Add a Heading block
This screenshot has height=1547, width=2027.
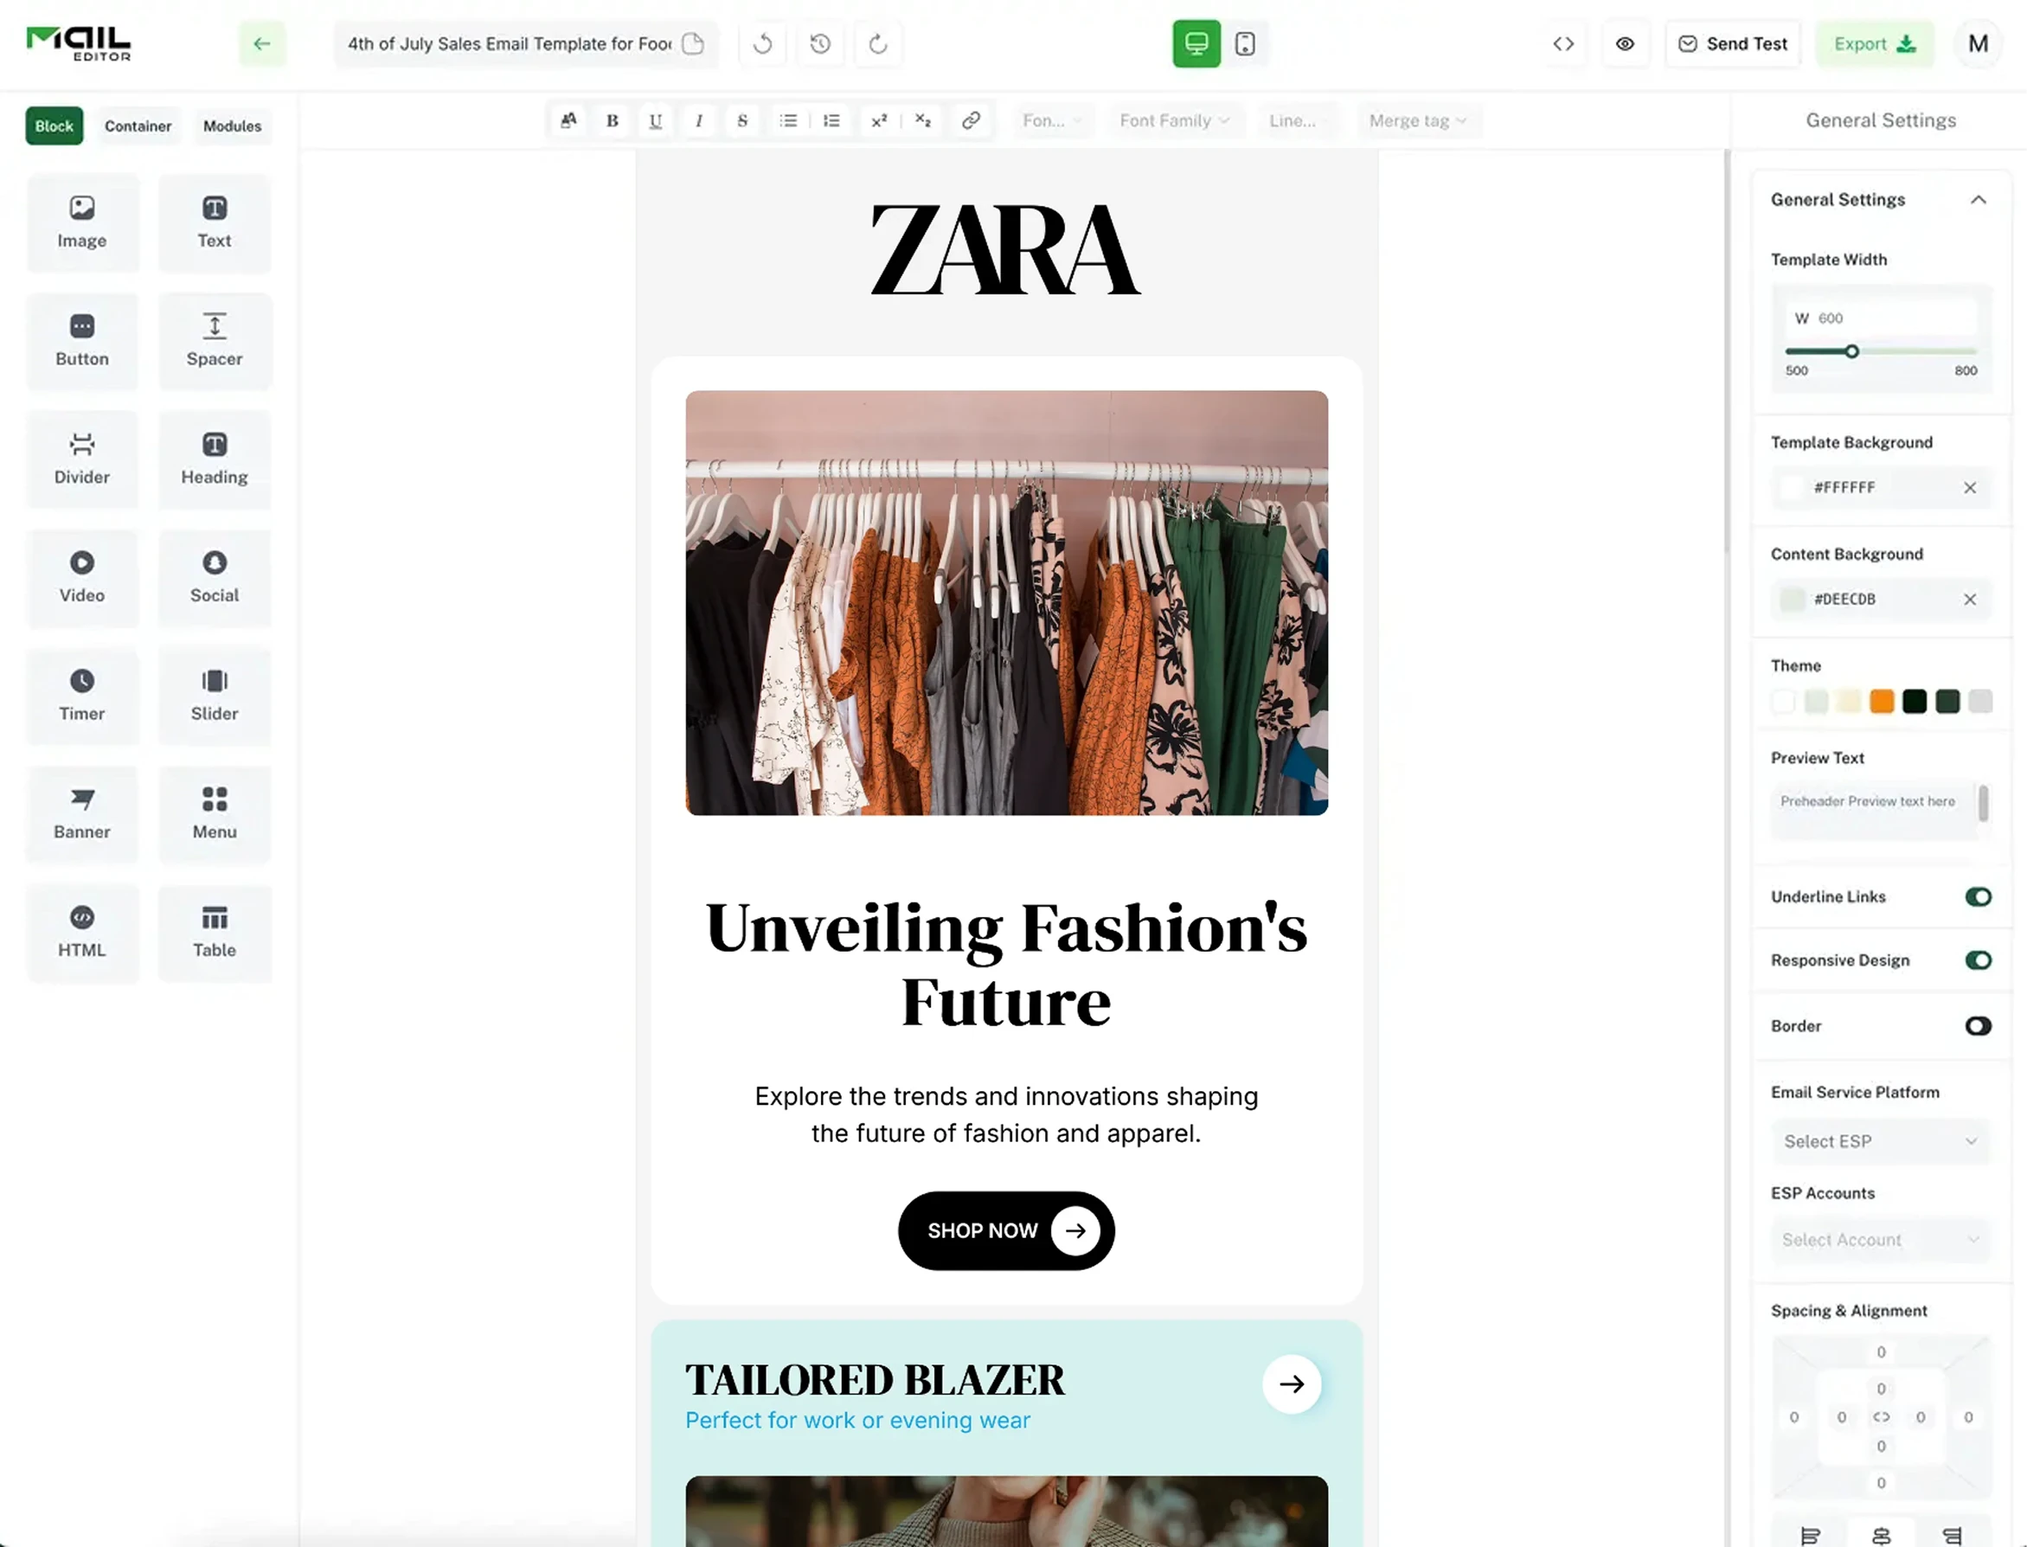215,459
